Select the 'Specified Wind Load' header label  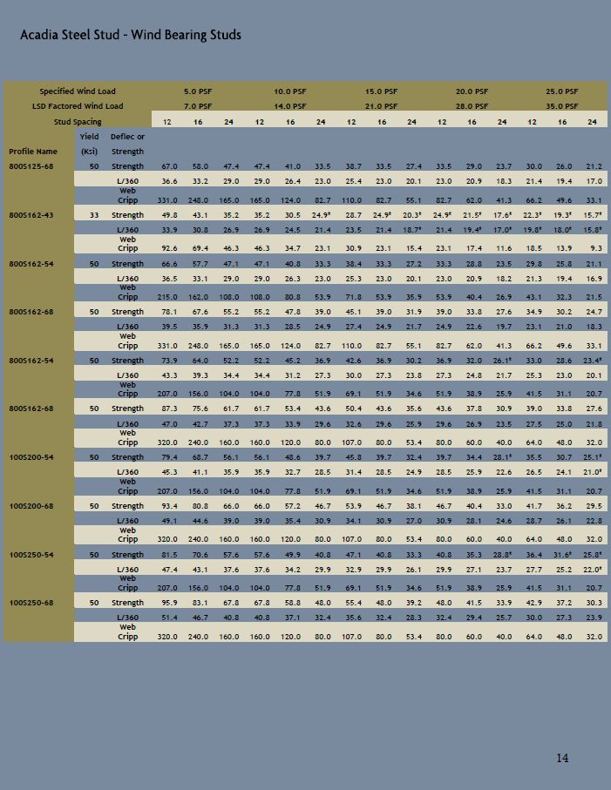[x=78, y=91]
